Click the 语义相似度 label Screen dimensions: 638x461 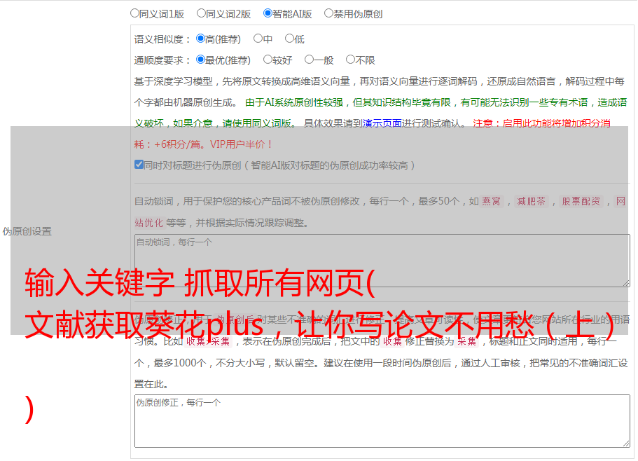pyautogui.click(x=162, y=39)
